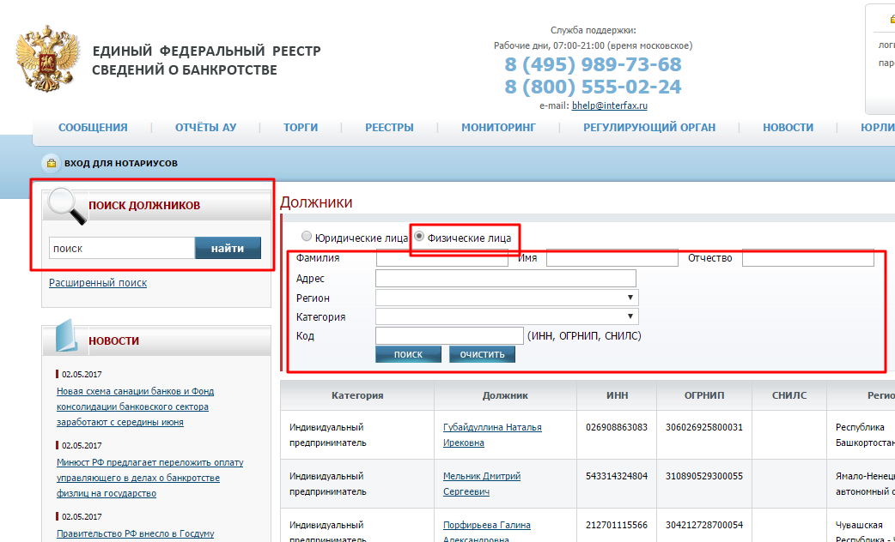Focus the Код input field
The image size is (895, 542).
449,335
